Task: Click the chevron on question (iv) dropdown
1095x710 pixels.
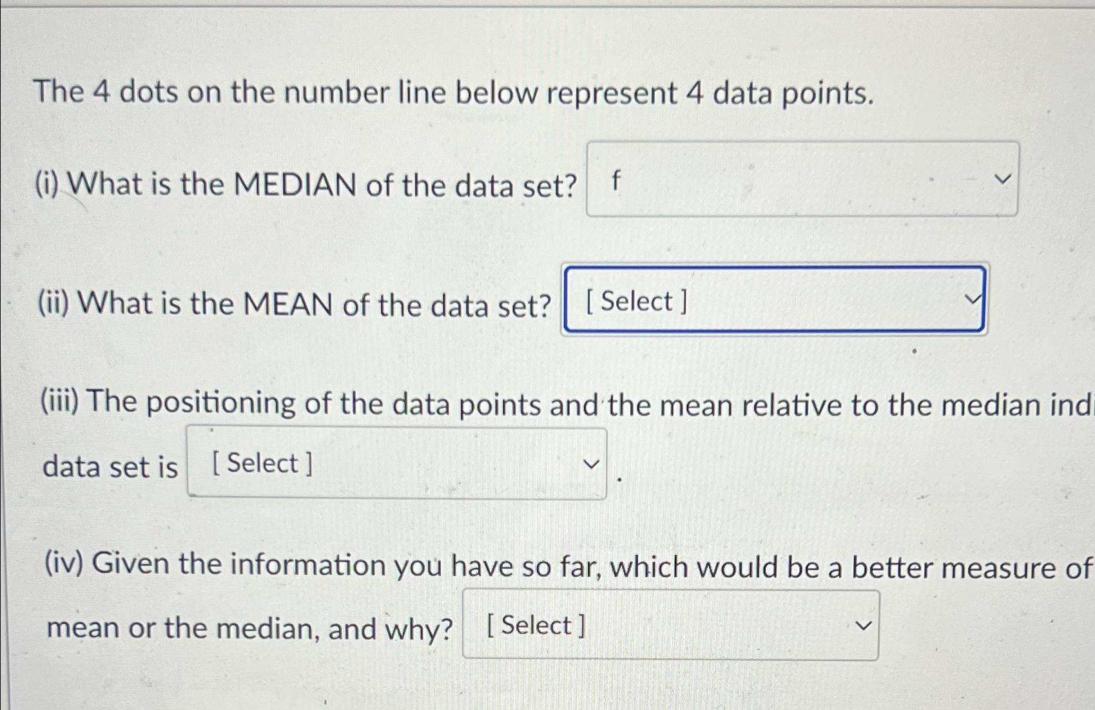Action: [x=864, y=624]
